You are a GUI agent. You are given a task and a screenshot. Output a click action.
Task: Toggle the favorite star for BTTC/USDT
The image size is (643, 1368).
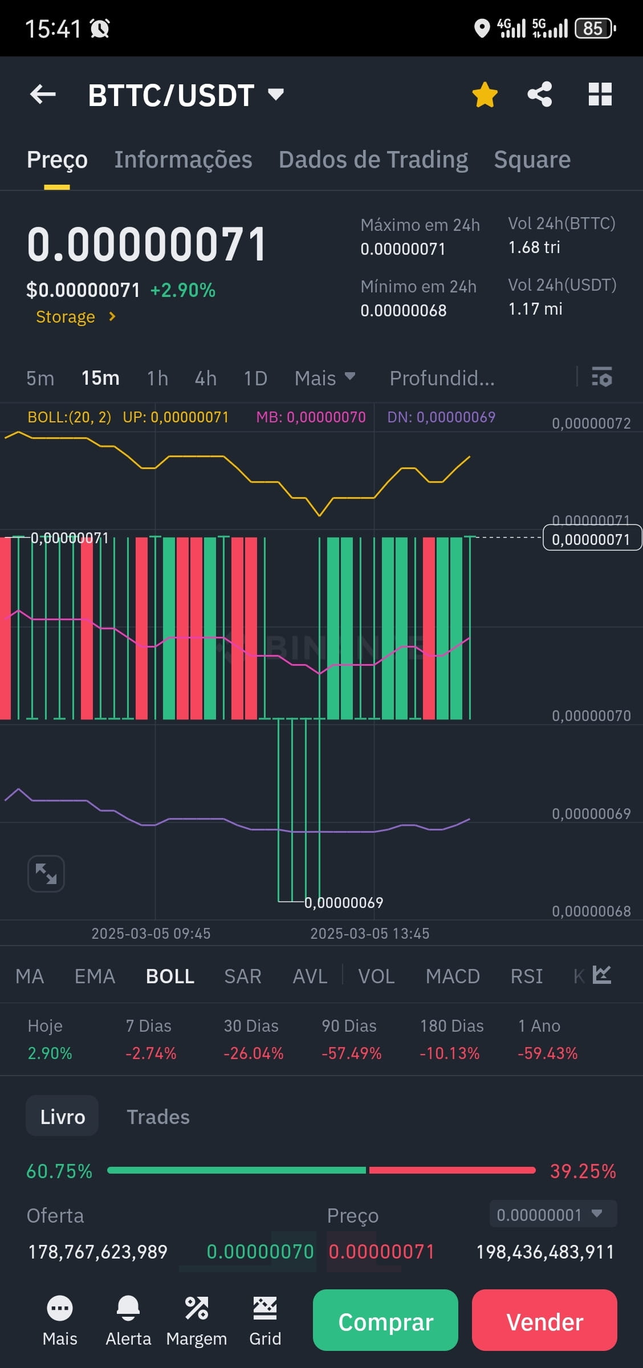click(485, 95)
